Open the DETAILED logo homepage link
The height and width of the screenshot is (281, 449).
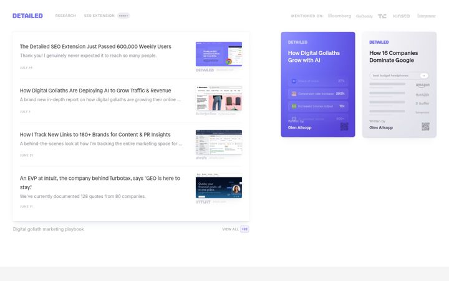[x=27, y=16]
